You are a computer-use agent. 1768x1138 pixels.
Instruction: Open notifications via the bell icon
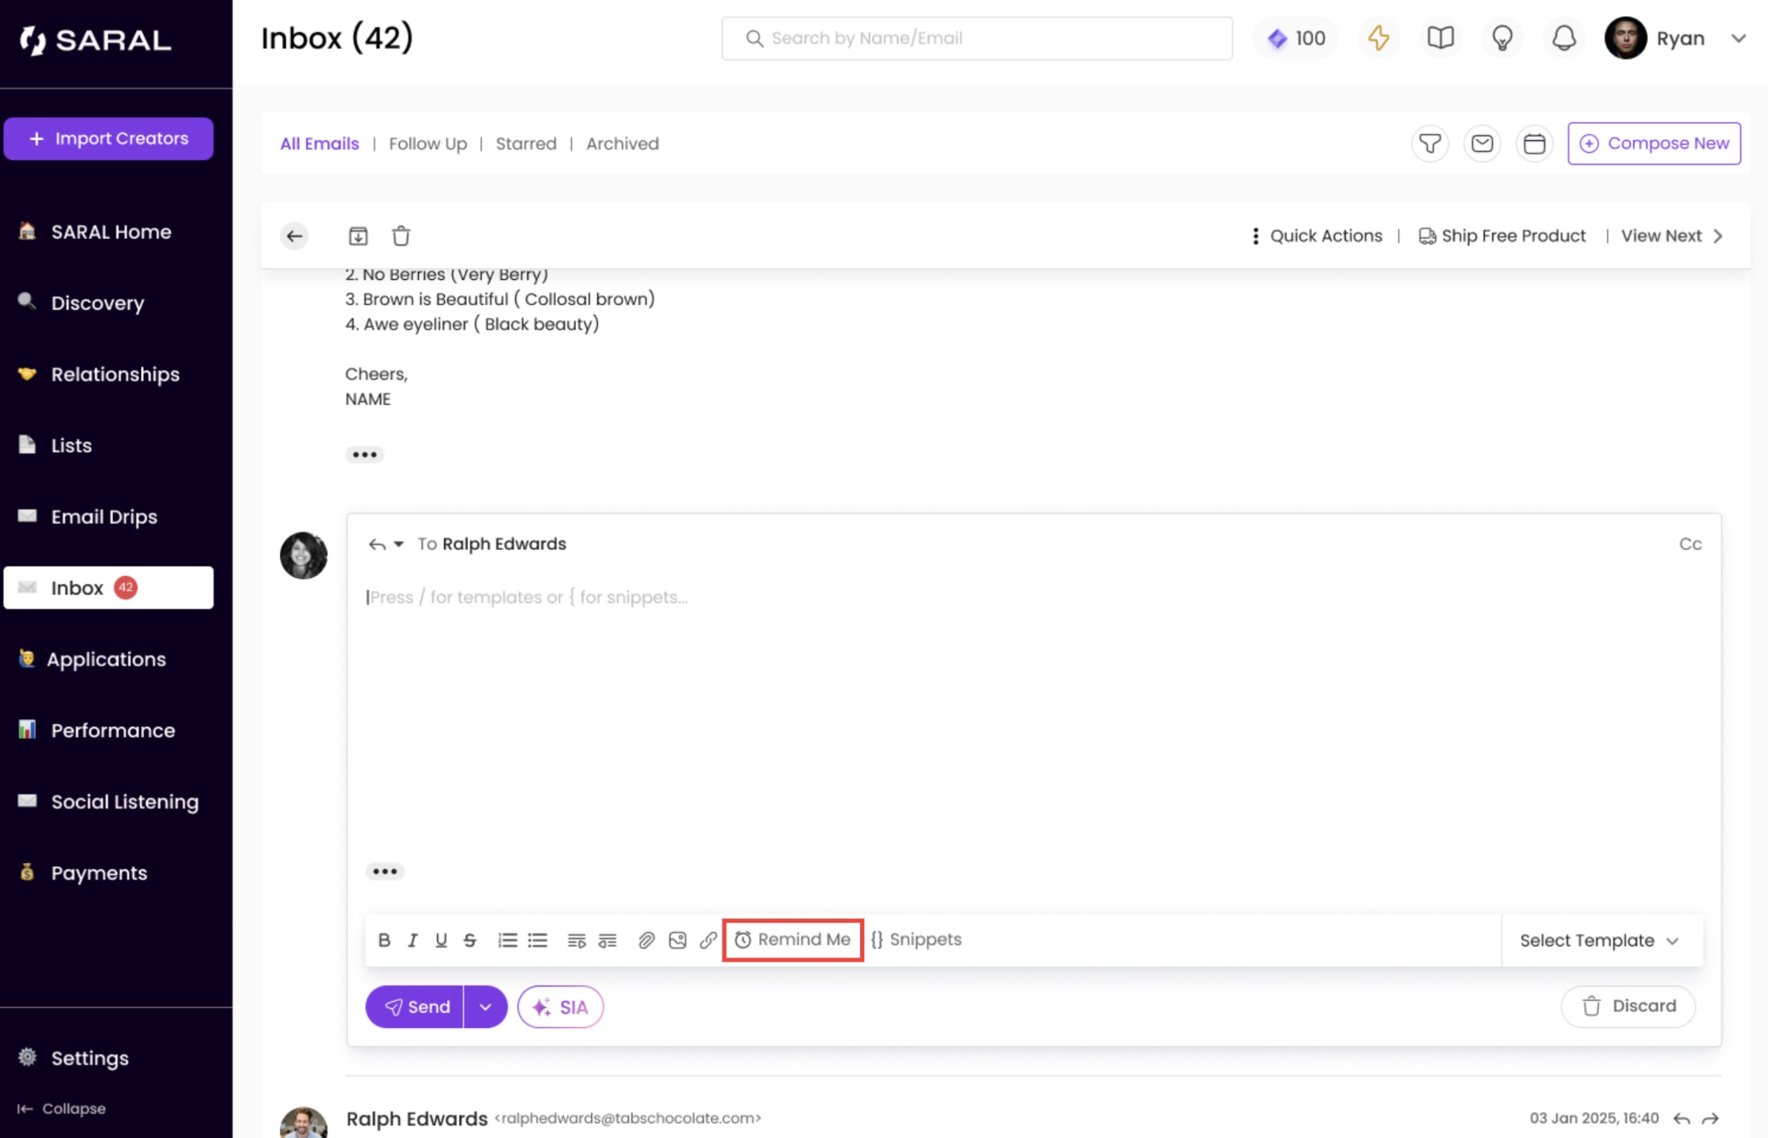click(x=1563, y=38)
